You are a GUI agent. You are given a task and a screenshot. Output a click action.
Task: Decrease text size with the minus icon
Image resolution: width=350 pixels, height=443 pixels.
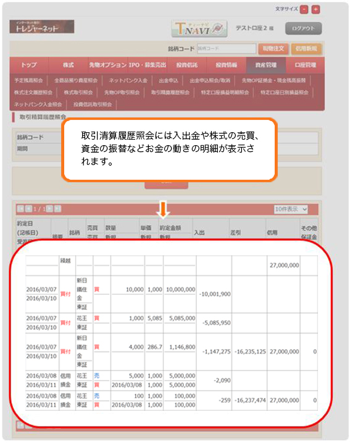pos(304,9)
